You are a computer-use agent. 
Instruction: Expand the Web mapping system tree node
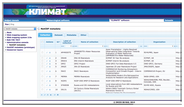pyautogui.click(x=6, y=35)
